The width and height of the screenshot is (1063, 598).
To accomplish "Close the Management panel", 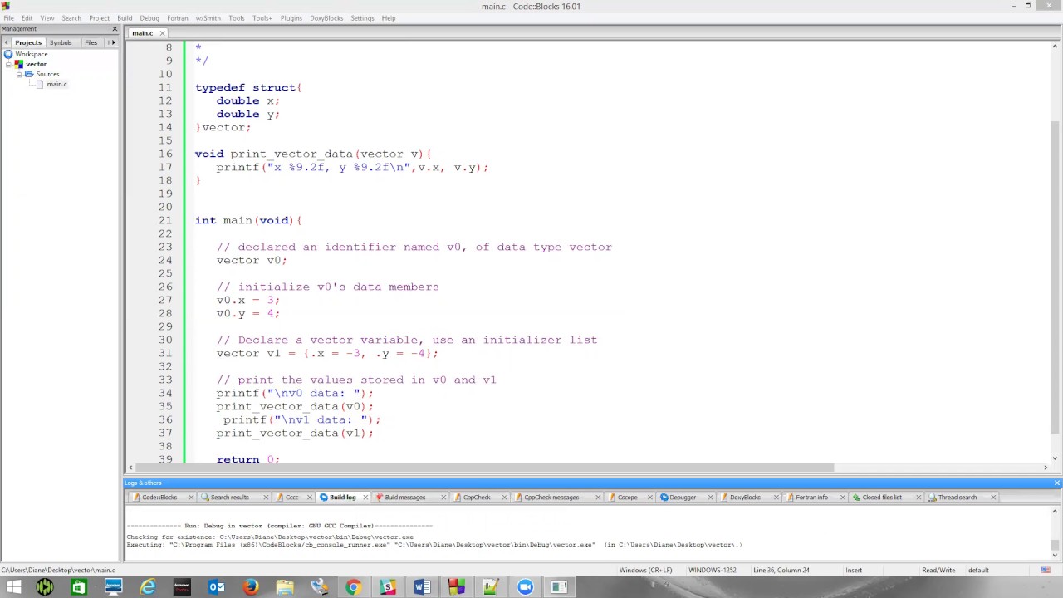I will 115,29.
